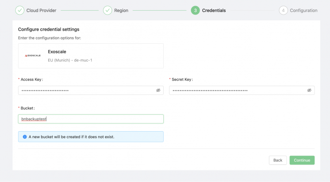Click the blue info icon in the bucket notice

tap(25, 137)
